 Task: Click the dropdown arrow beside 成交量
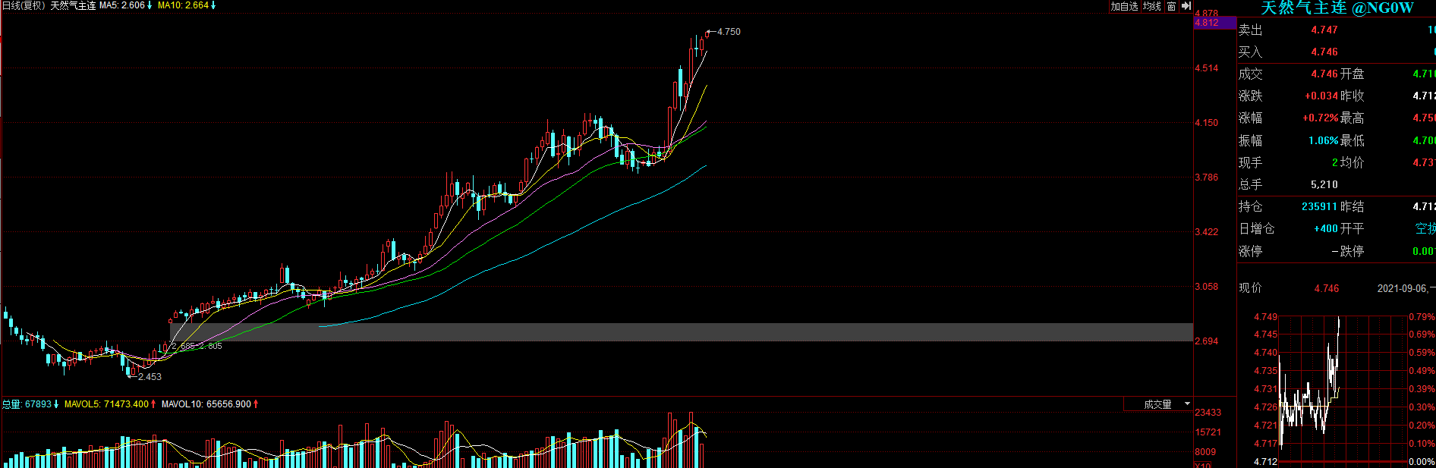(1187, 404)
